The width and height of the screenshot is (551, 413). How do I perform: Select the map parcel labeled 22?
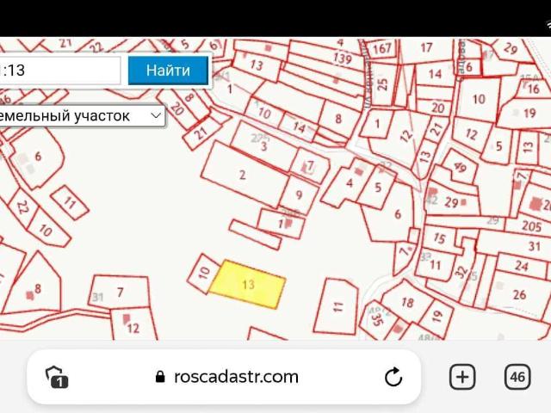(22, 207)
